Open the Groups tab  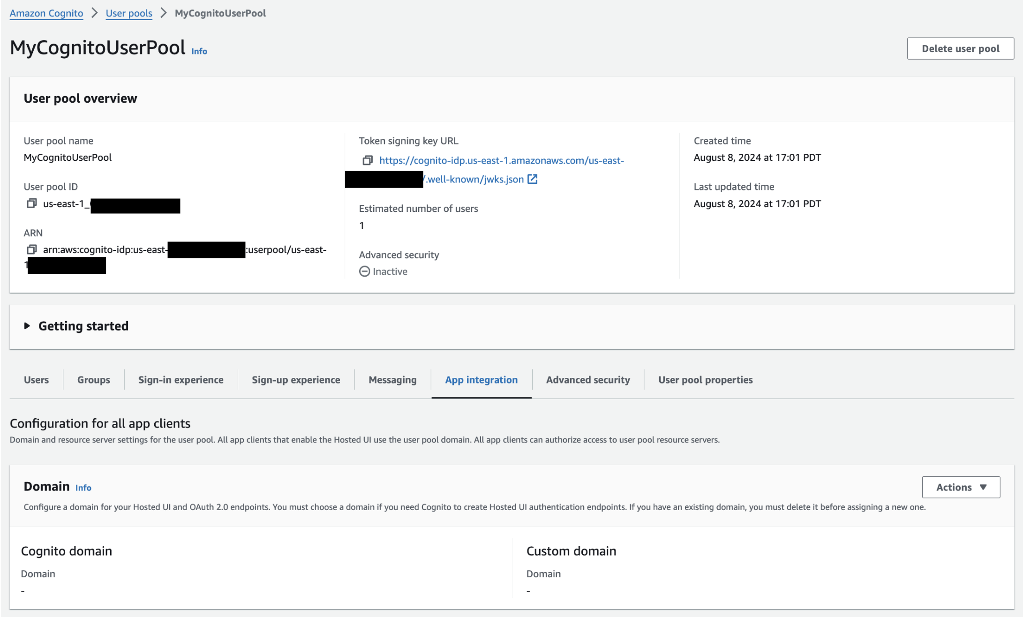click(x=93, y=380)
